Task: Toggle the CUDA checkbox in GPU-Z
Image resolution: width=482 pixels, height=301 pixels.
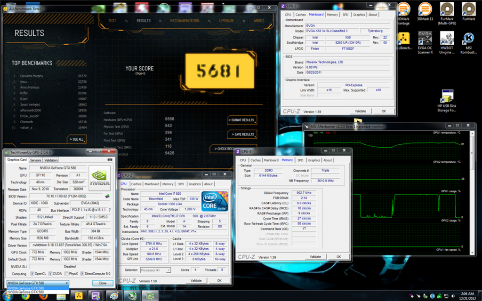Action: tap(50, 273)
